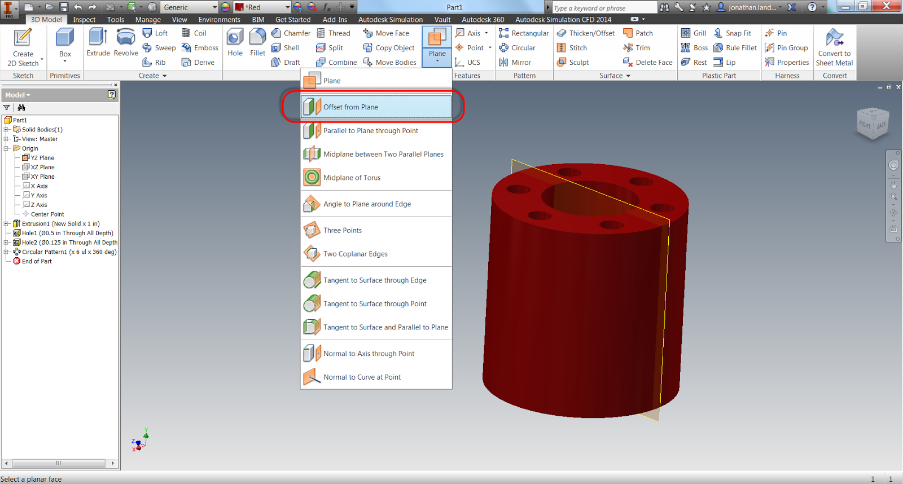Select the Coil tool
903x484 pixels.
[194, 33]
